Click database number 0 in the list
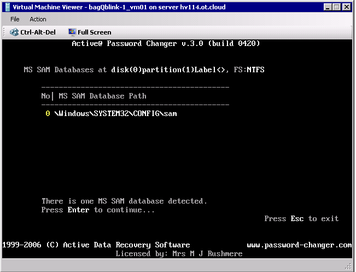The width and height of the screenshot is (356, 272). (x=48, y=113)
